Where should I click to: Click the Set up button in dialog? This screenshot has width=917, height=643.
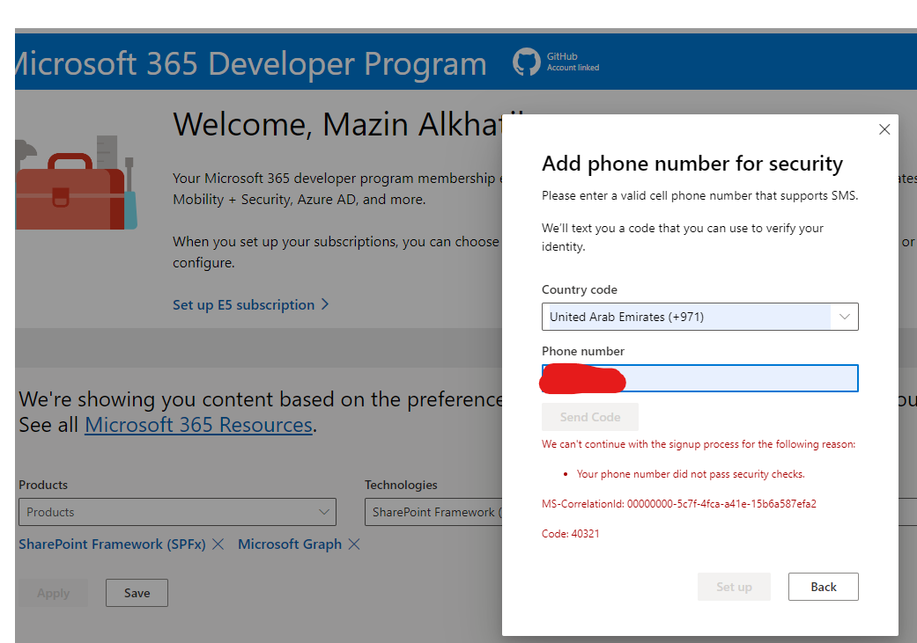pyautogui.click(x=734, y=587)
